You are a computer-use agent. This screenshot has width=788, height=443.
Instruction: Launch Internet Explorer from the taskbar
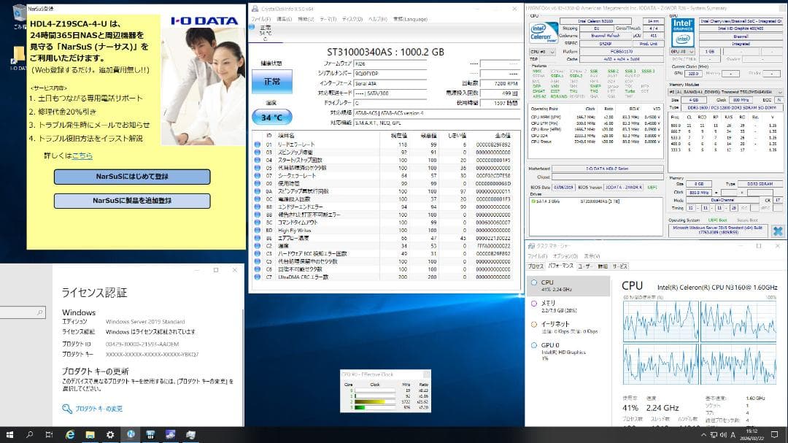(70, 435)
